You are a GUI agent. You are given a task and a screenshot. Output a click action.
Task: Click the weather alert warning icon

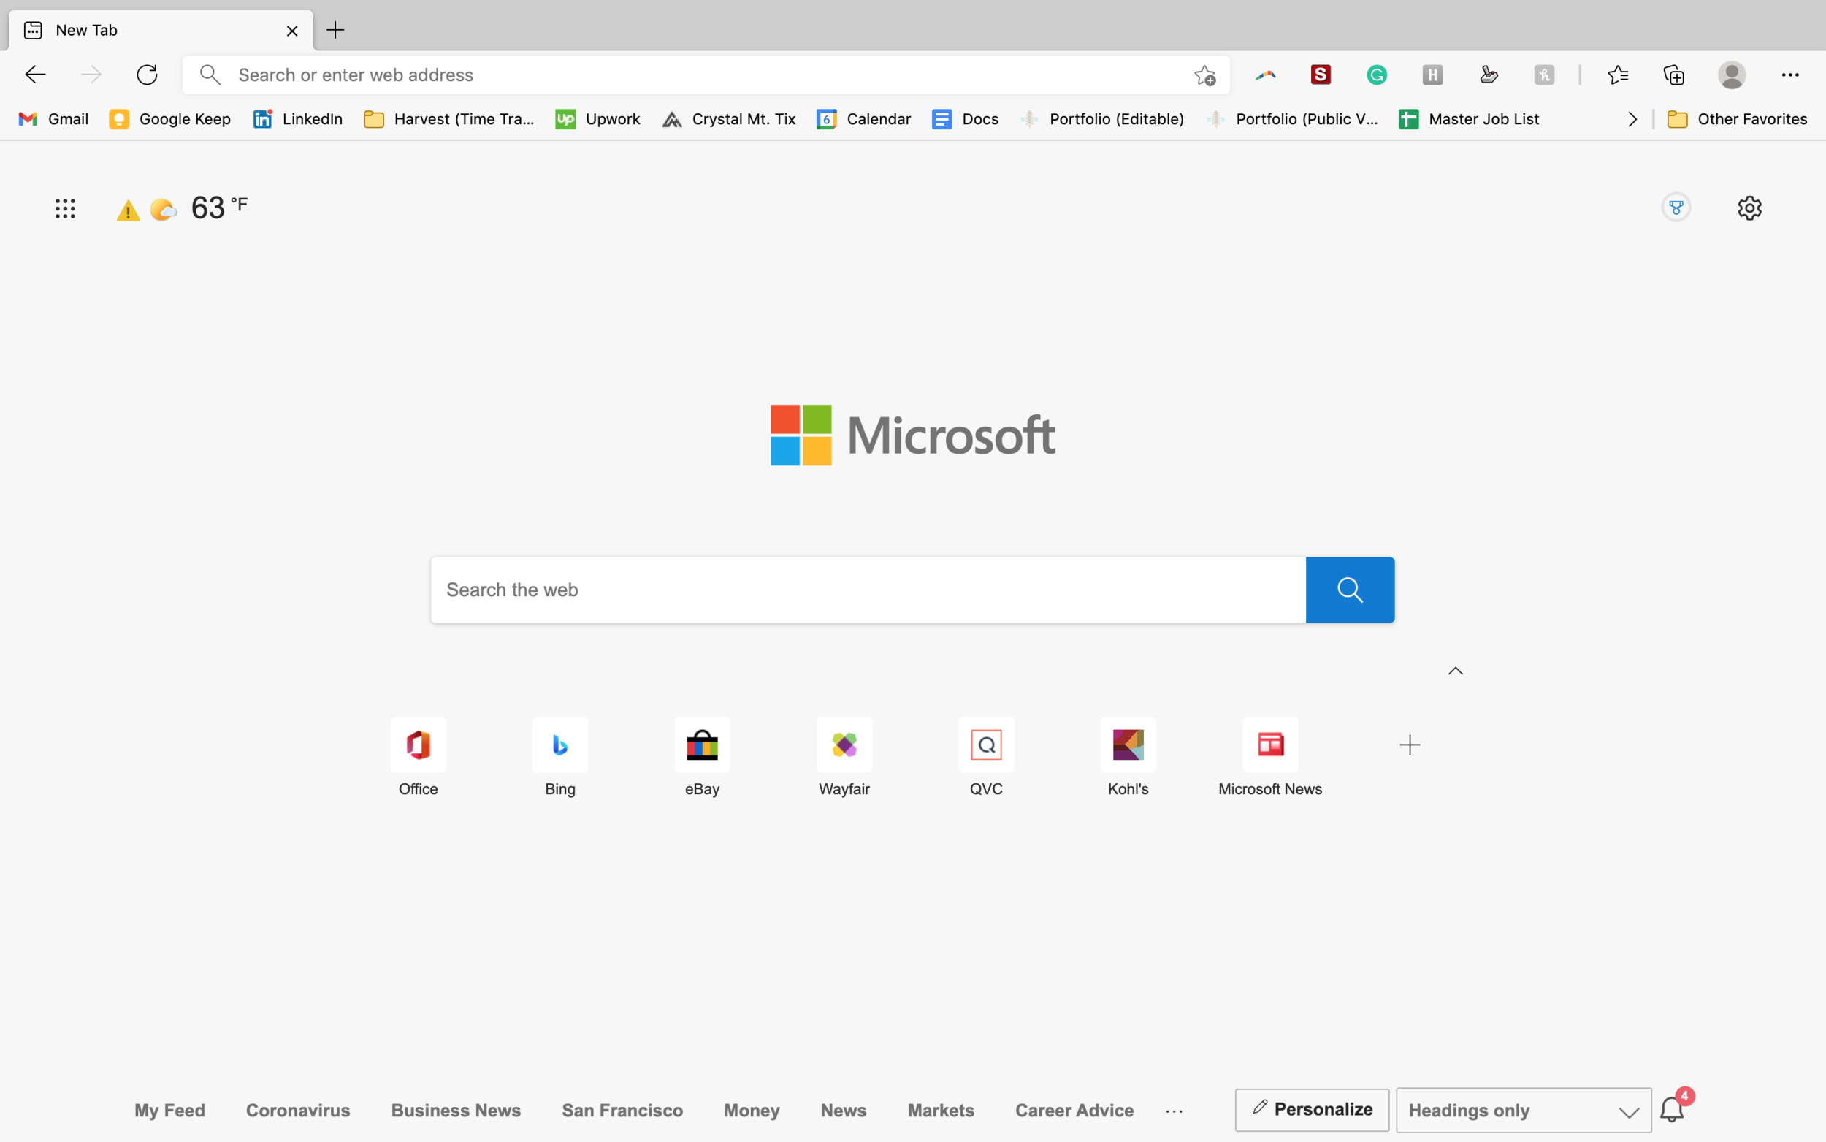point(129,210)
